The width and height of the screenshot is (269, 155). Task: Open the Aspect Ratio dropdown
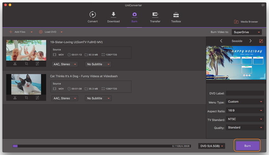click(245, 110)
